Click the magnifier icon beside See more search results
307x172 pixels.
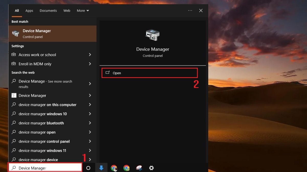pos(14,81)
